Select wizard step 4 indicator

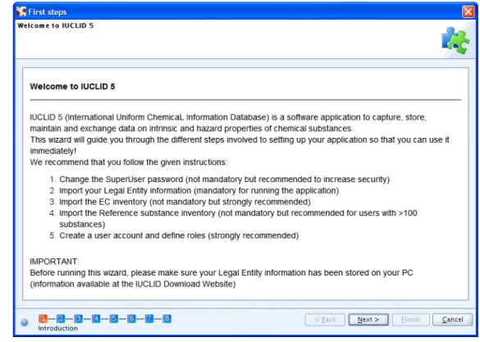(96, 319)
